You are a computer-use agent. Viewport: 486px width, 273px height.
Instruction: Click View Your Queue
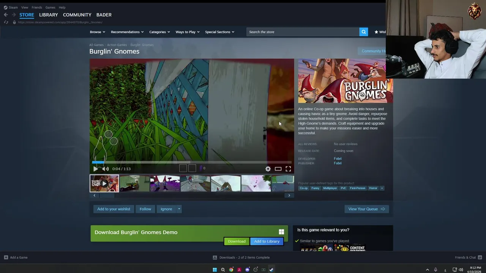(366, 209)
